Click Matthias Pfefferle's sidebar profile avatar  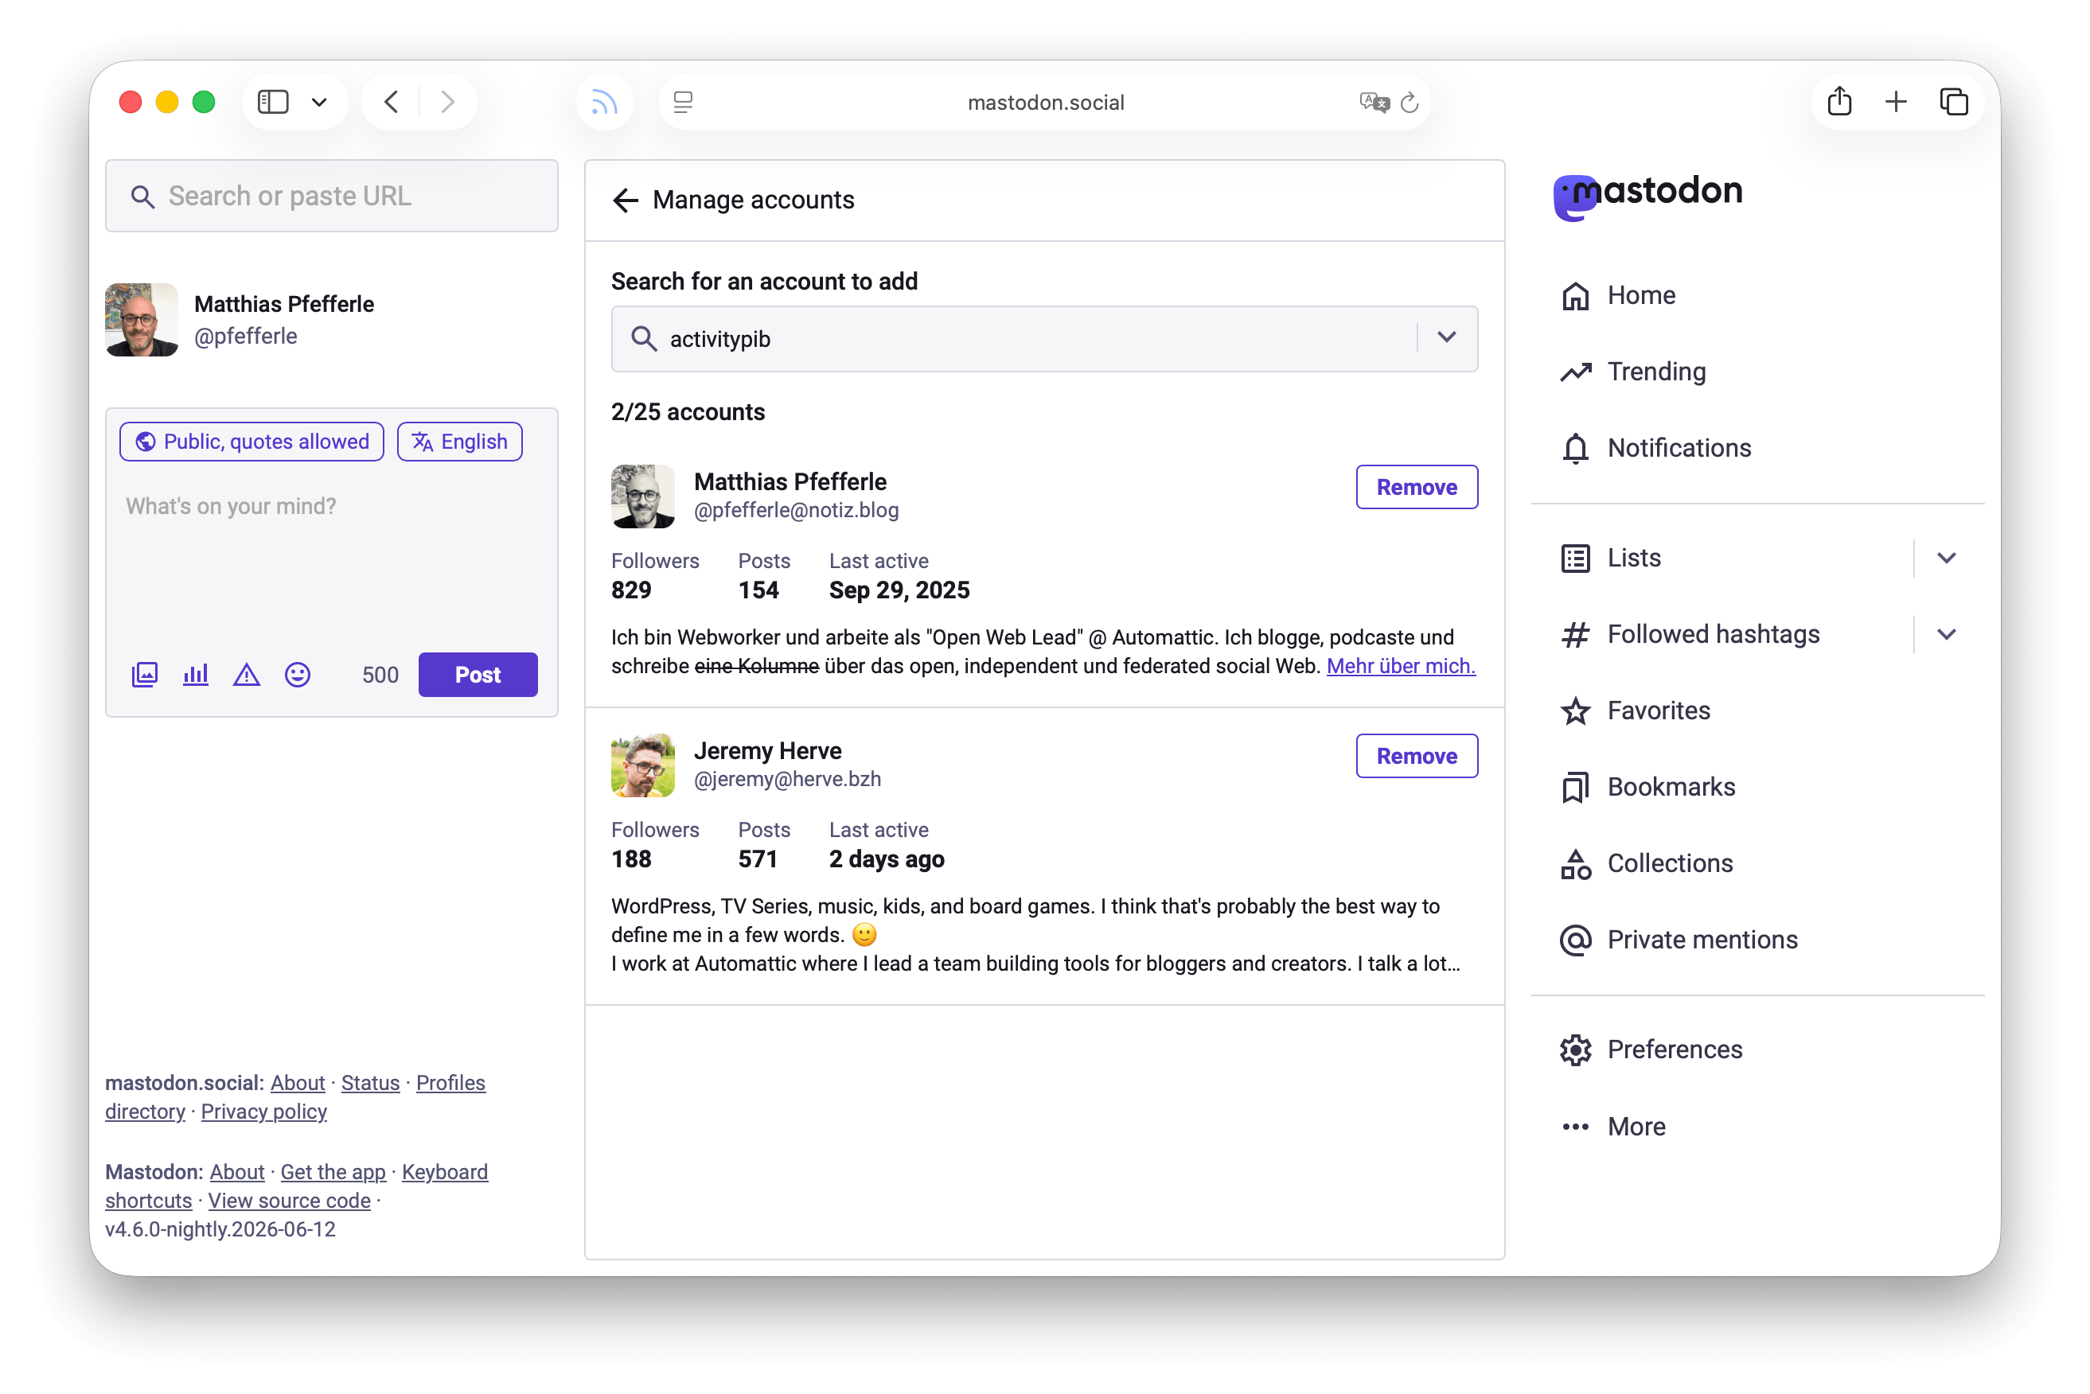[x=142, y=320]
